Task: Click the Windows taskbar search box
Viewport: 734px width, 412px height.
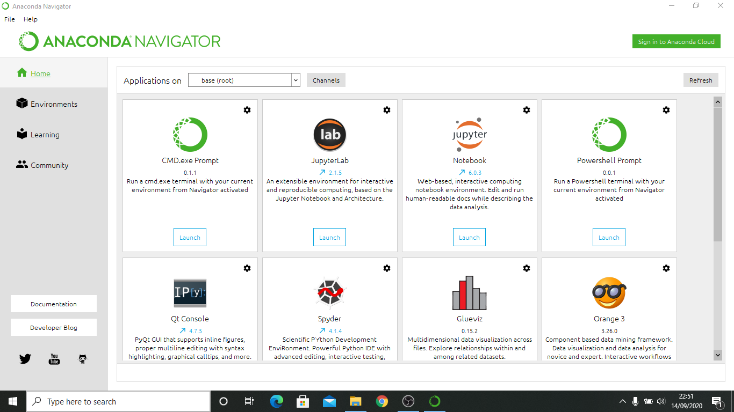Action: point(118,401)
